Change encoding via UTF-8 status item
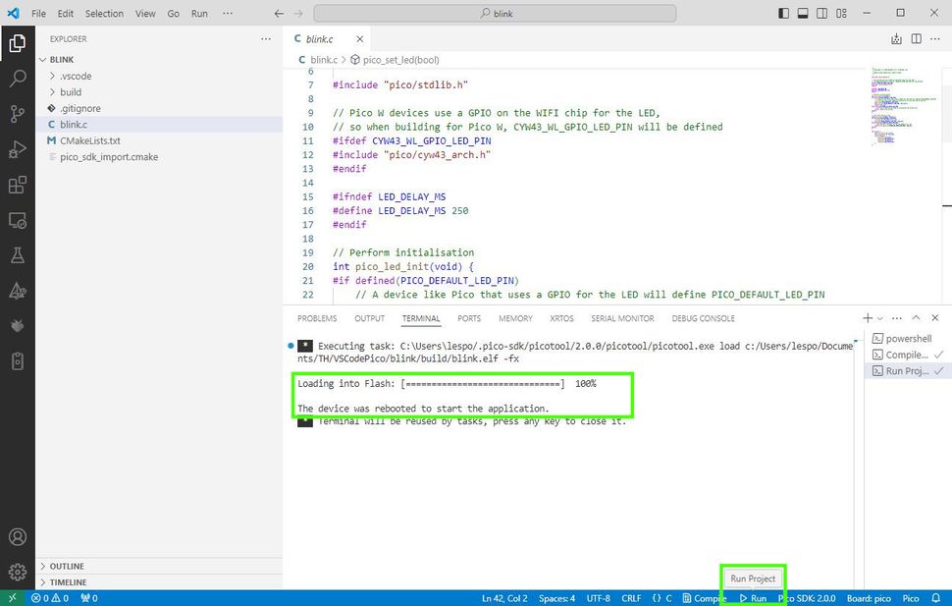Viewport: 952px width, 606px height. pyautogui.click(x=598, y=598)
